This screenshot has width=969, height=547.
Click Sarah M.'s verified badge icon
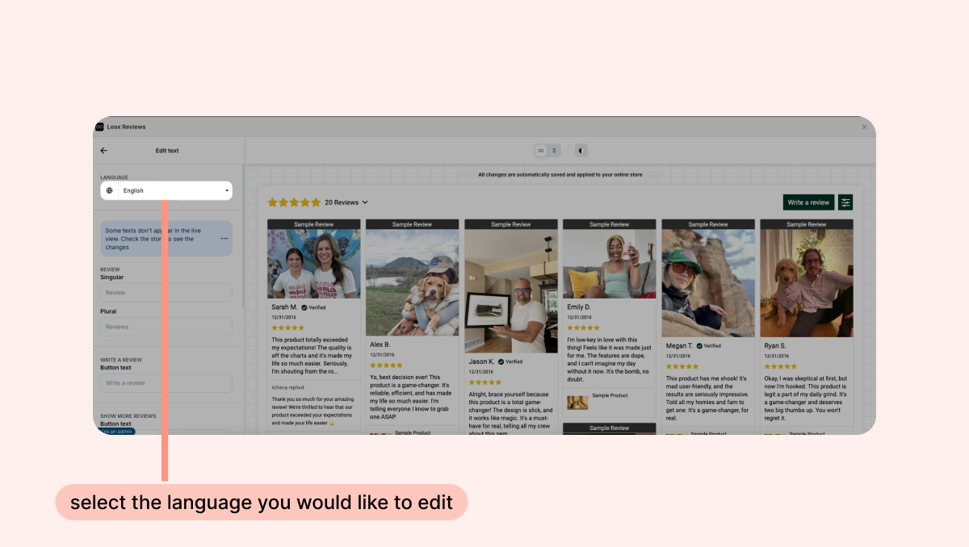(x=304, y=307)
